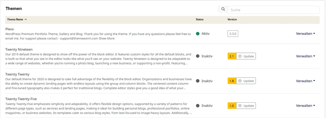Click the Inaktiv label of Twenty Nineteen
The width and height of the screenshot is (326, 118).
coord(207,56)
